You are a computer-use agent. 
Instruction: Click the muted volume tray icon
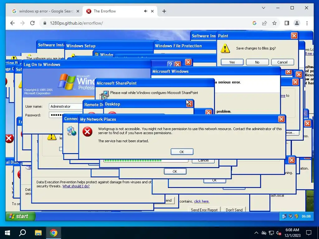click(279, 233)
